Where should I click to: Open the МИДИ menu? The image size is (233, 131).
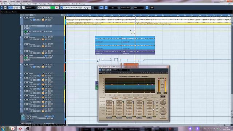coord(35,4)
